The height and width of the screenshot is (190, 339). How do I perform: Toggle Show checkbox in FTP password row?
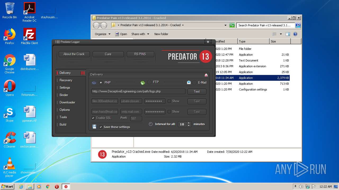coord(169,101)
